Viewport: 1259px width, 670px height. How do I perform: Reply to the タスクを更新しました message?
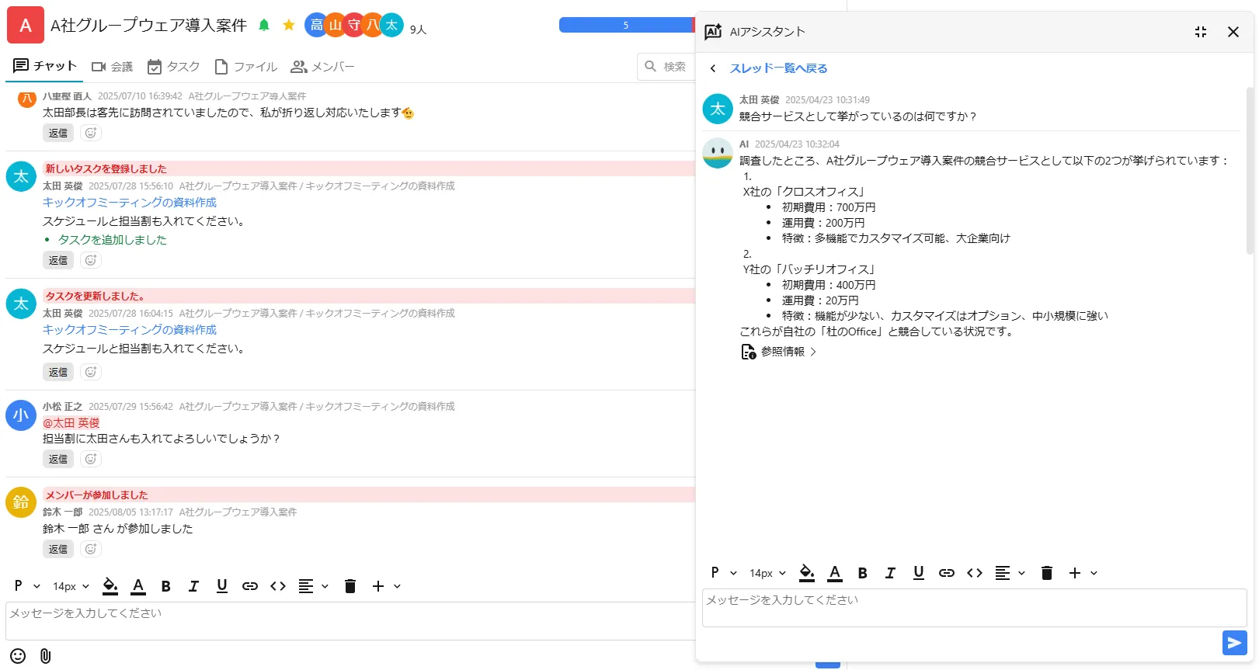click(58, 372)
